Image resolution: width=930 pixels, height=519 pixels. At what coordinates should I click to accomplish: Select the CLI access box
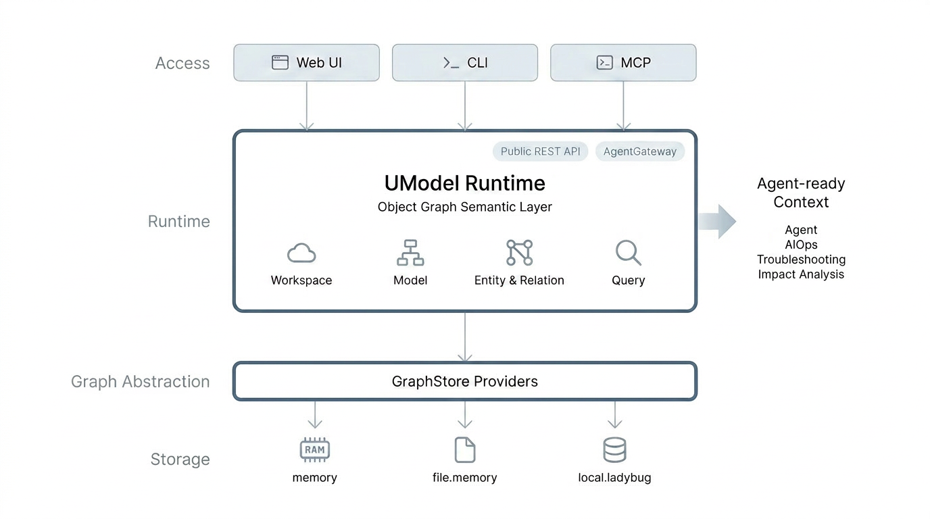[465, 63]
